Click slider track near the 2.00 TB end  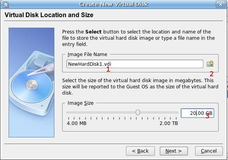[173, 113]
